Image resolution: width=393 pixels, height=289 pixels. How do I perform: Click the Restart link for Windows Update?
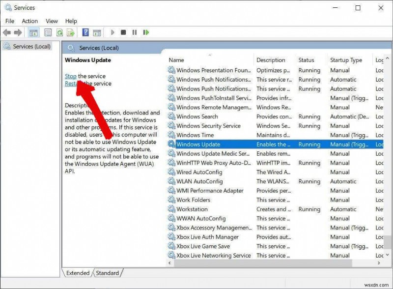(74, 84)
